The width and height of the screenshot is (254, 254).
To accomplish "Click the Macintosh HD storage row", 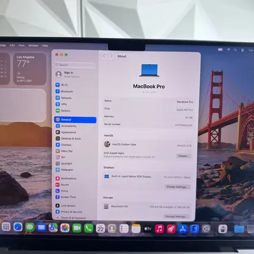I will (x=147, y=206).
